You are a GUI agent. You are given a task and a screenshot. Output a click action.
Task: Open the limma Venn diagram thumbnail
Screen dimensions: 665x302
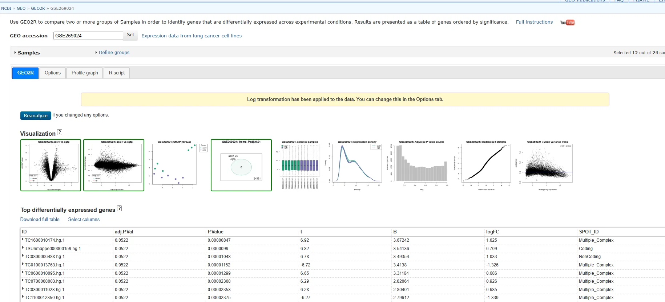[241, 165]
